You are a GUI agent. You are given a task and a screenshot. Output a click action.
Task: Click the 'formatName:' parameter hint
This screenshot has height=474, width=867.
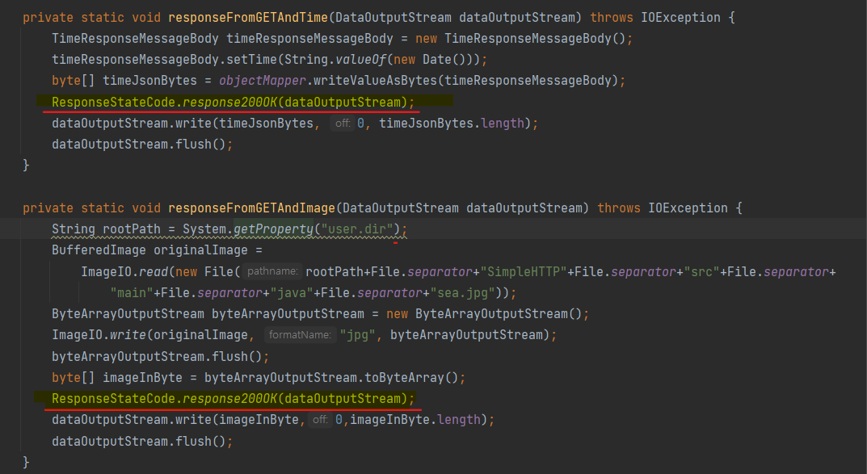coord(301,335)
